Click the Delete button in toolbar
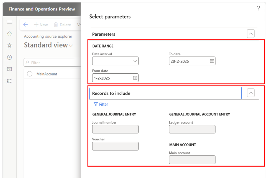This screenshot has width=266, height=178. click(62, 25)
